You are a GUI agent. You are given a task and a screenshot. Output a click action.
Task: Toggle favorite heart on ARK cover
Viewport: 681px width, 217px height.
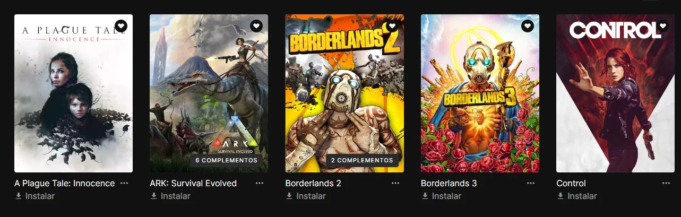tap(256, 25)
